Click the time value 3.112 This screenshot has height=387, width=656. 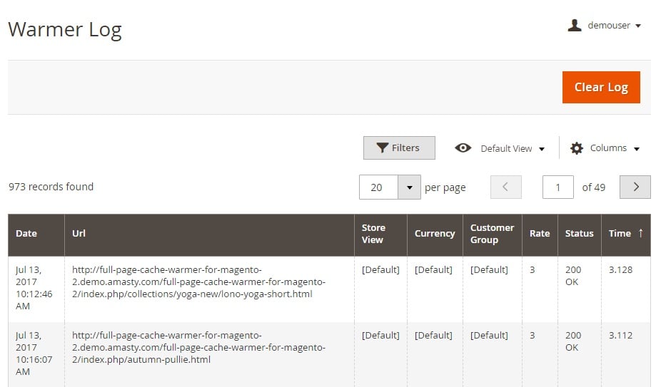620,335
